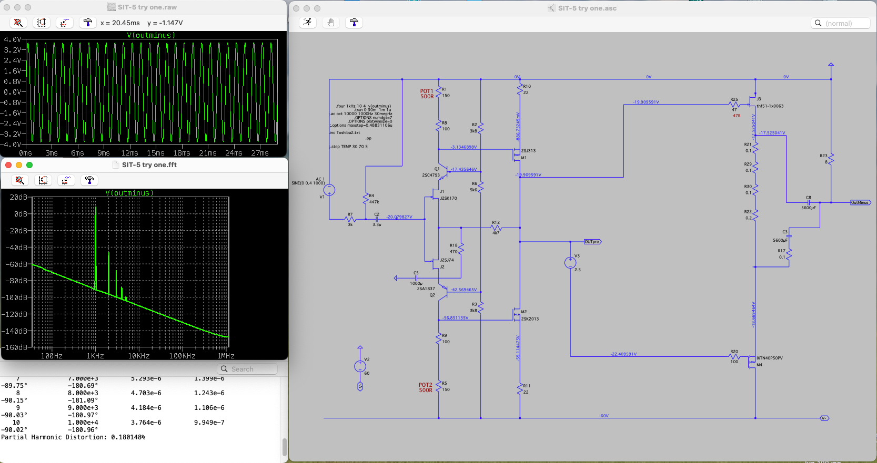Screen dimensions: 877x463
Task: Select the M2 2SK2013 MOSFET symbol
Action: point(516,315)
